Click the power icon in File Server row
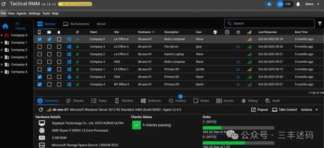Screen dimensions: 324x148 (238, 47)
